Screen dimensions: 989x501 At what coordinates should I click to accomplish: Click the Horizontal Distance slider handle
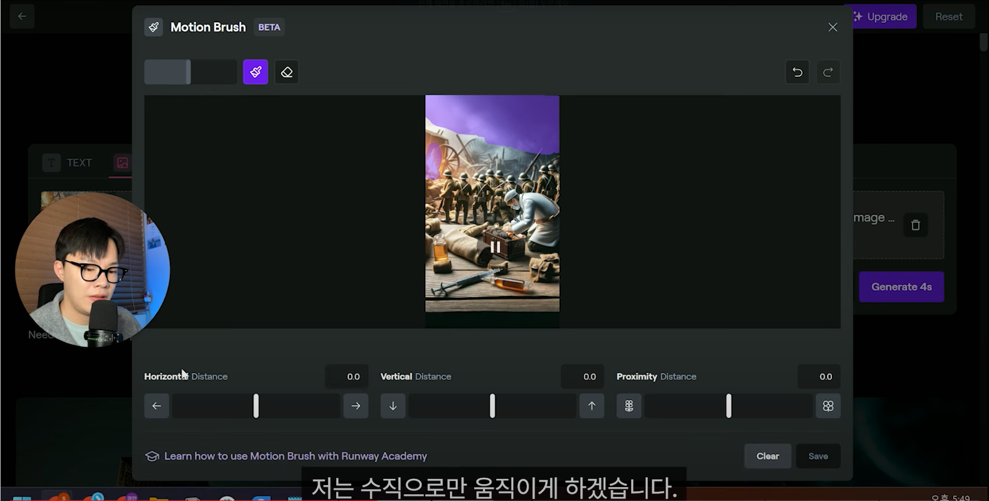256,406
